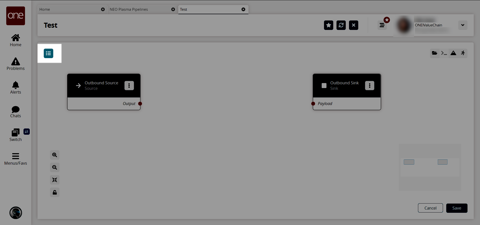This screenshot has height=225, width=480.
Task: Open the console terminal icon
Action: pos(444,53)
